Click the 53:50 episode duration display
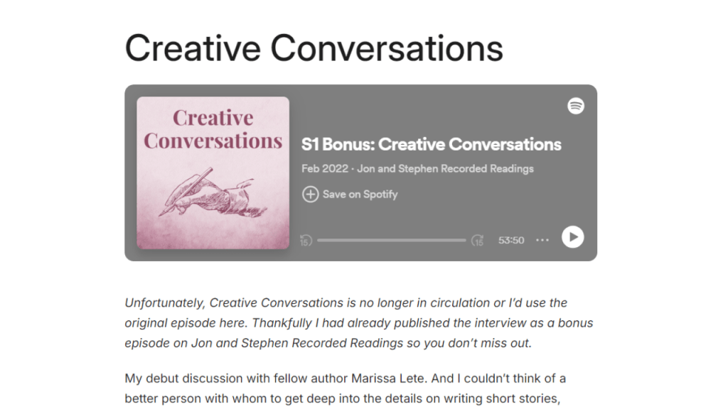This screenshot has height=409, width=728. [x=510, y=240]
